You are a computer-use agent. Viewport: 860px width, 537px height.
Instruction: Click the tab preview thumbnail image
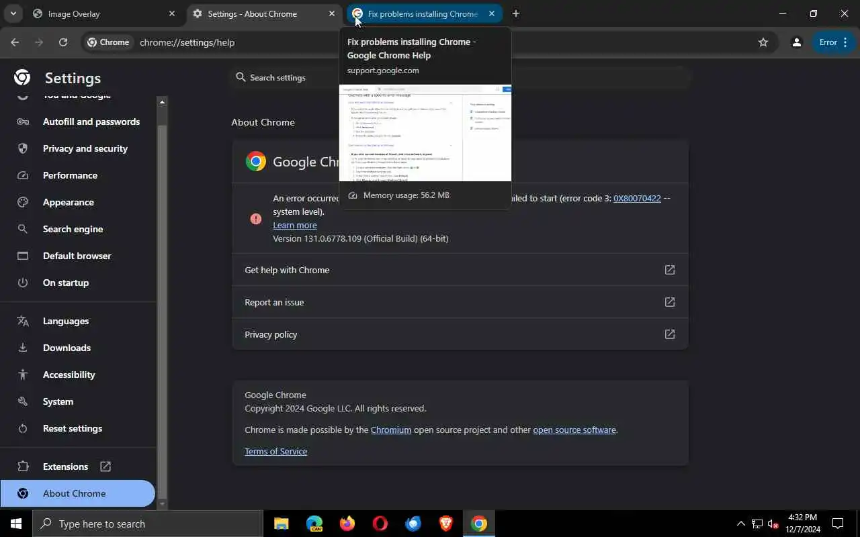[425, 133]
